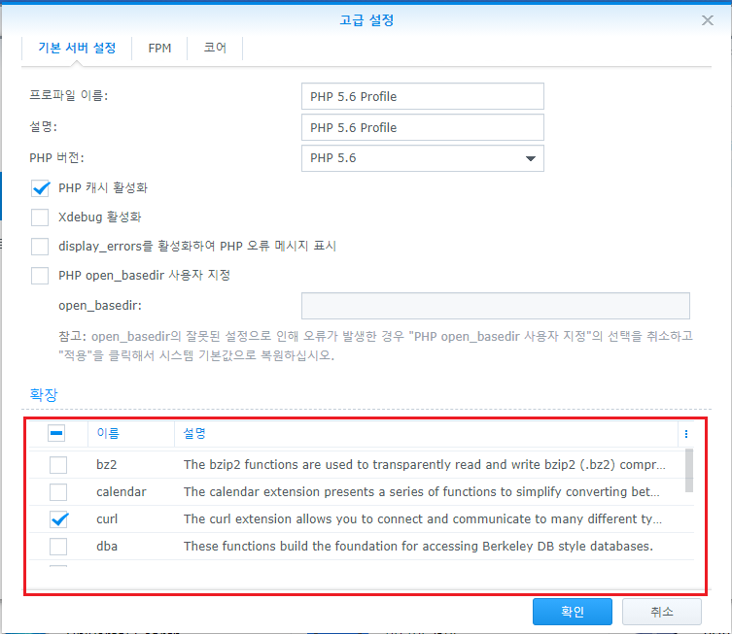The width and height of the screenshot is (732, 634).
Task: Open the FPM tab
Action: coord(159,48)
